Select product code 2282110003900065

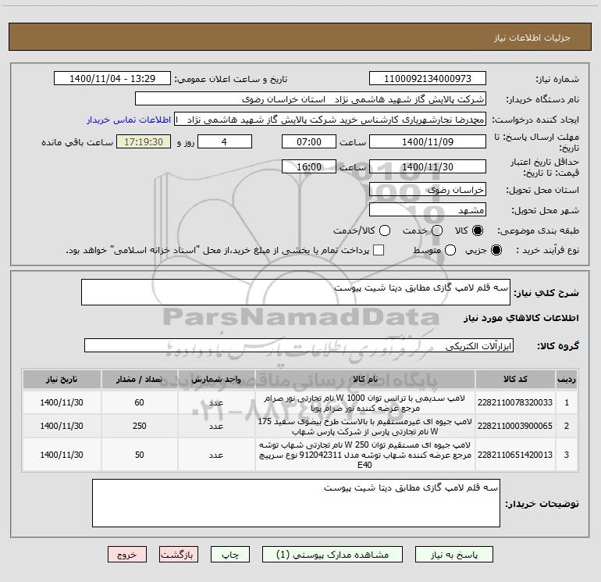tap(515, 426)
